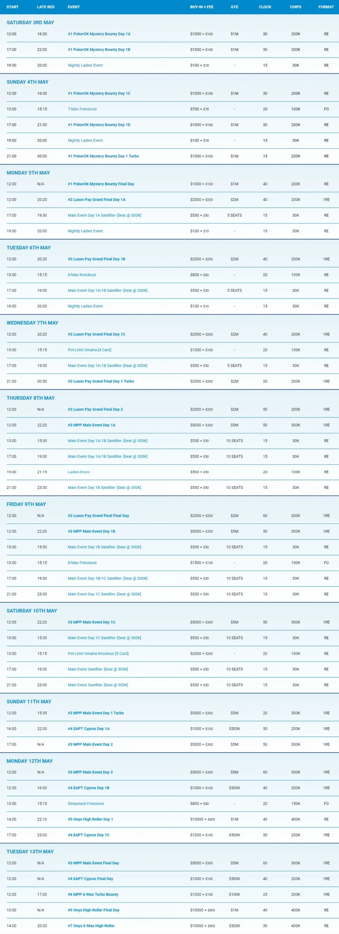339x934 pixels.
Task: Click the START column header
Action: pos(12,7)
